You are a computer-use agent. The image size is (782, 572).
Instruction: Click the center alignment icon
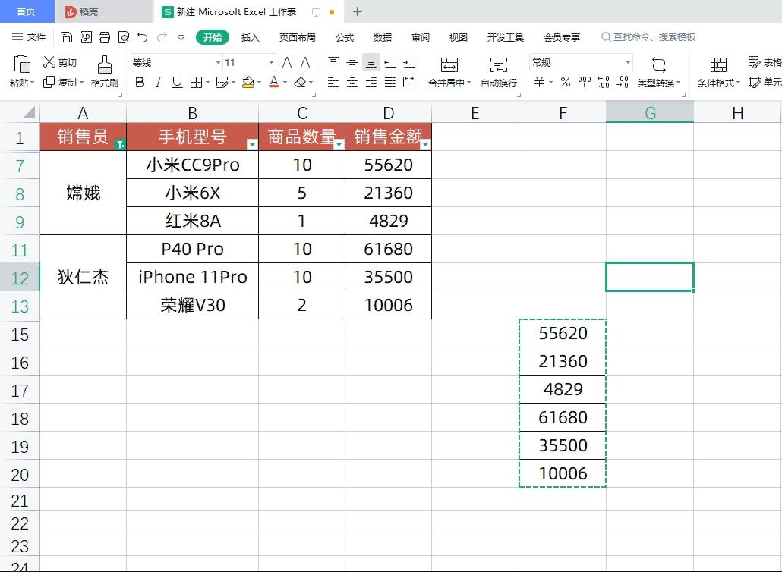[x=351, y=82]
